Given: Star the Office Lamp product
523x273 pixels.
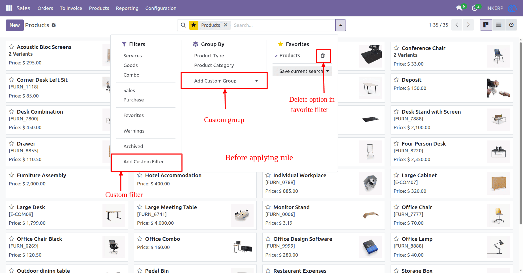Looking at the screenshot, I should (396, 239).
